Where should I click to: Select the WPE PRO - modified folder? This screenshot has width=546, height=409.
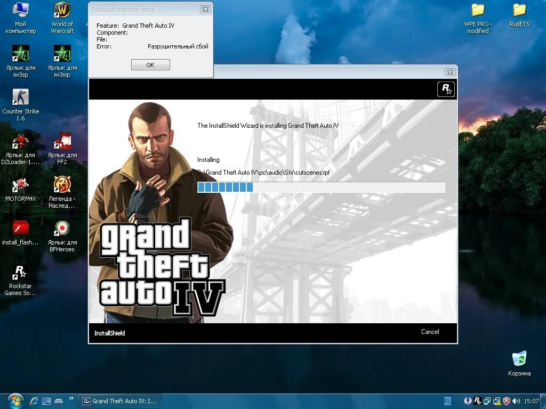[x=478, y=18]
